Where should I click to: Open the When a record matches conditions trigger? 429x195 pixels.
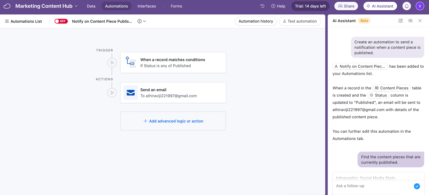[173, 63]
